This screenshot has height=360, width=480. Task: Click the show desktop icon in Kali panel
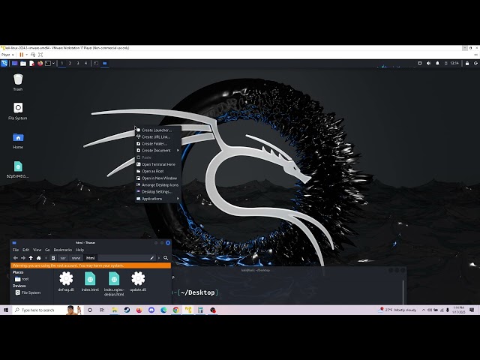click(14, 63)
